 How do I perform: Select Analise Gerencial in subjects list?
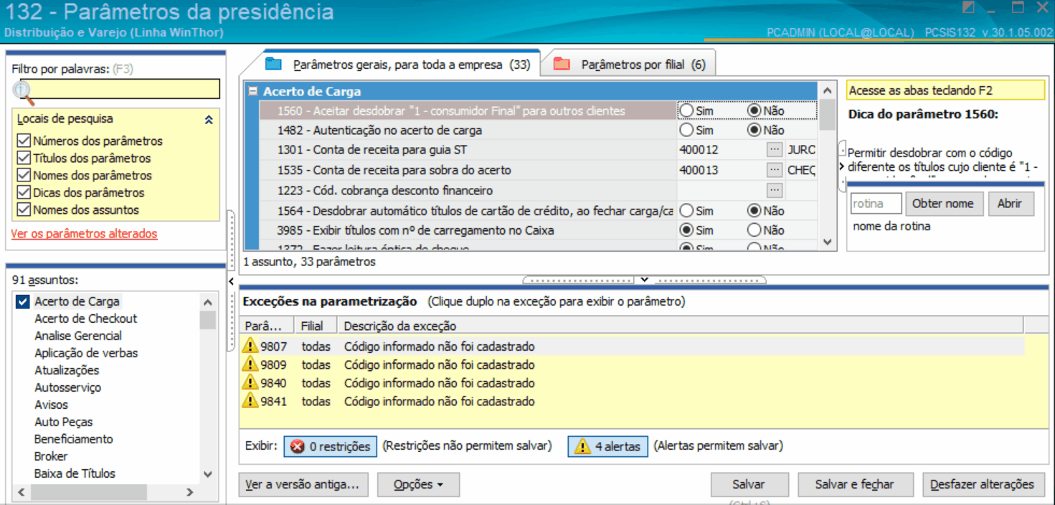click(x=78, y=336)
